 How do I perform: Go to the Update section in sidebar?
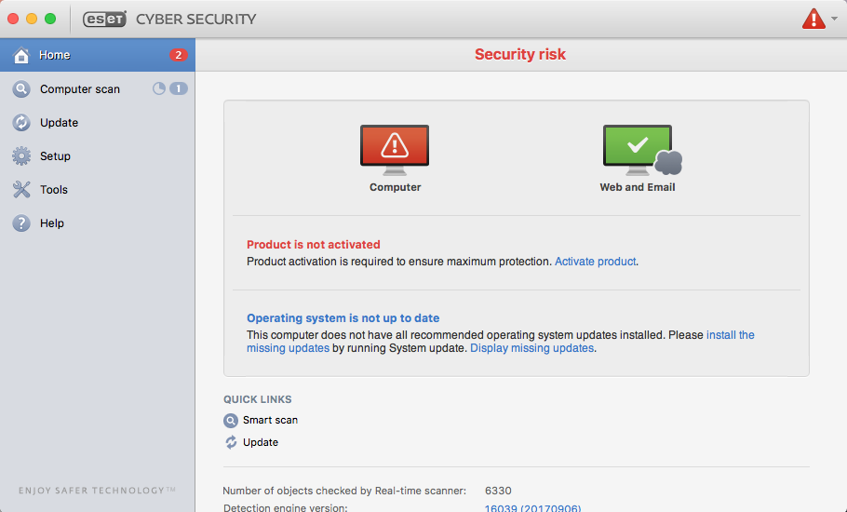point(59,123)
